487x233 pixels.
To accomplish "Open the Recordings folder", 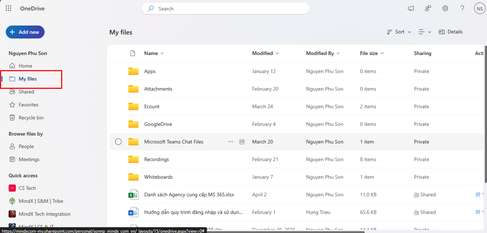I will pos(156,159).
